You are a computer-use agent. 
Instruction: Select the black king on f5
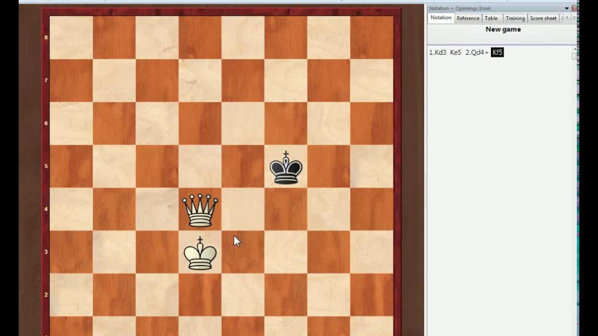tap(286, 168)
